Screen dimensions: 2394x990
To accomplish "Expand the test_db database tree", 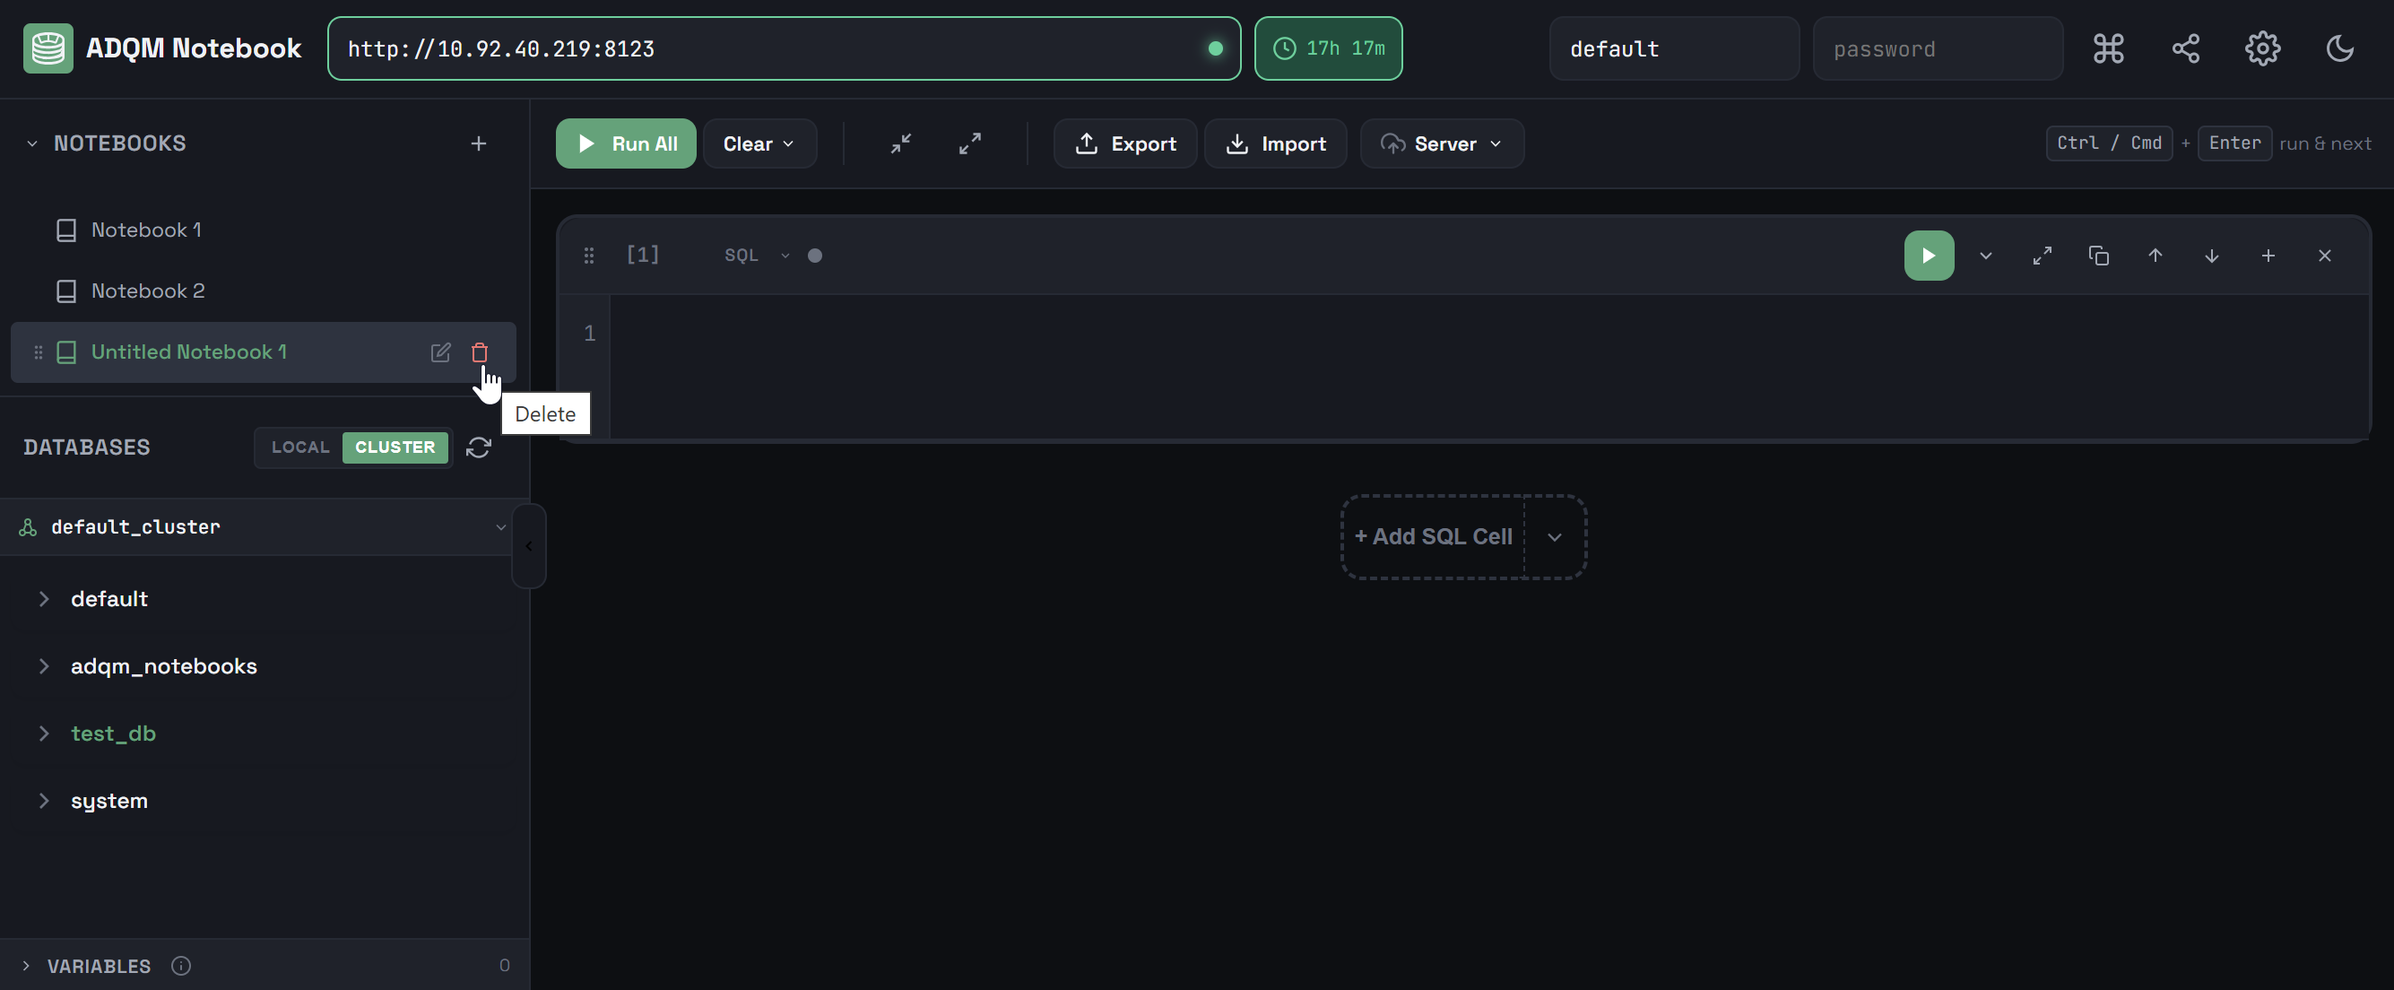I will [44, 734].
